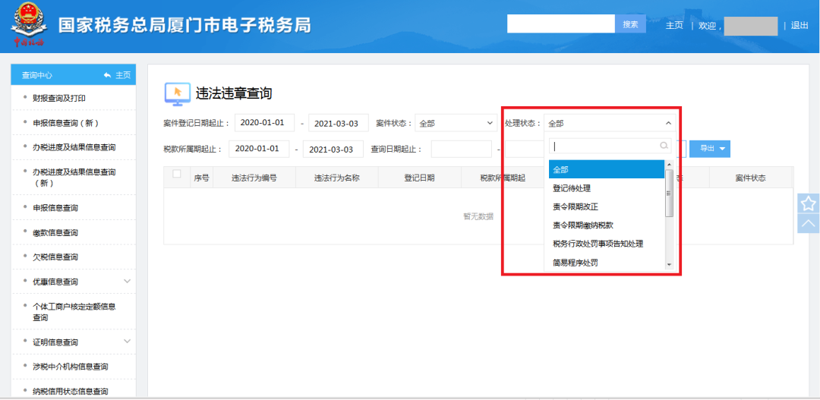Click 案件登记日期 start date 2020-01-01 field
Viewport: 820px width, 400px height.
265,123
